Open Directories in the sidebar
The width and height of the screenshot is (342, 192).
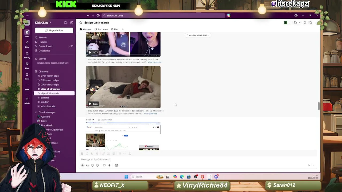pyautogui.click(x=44, y=51)
